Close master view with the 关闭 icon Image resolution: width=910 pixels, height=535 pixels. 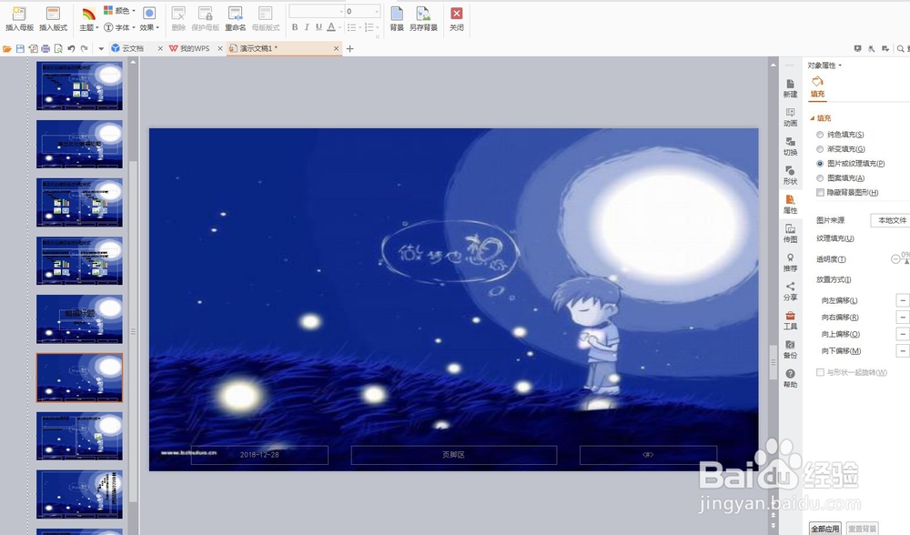pyautogui.click(x=457, y=18)
